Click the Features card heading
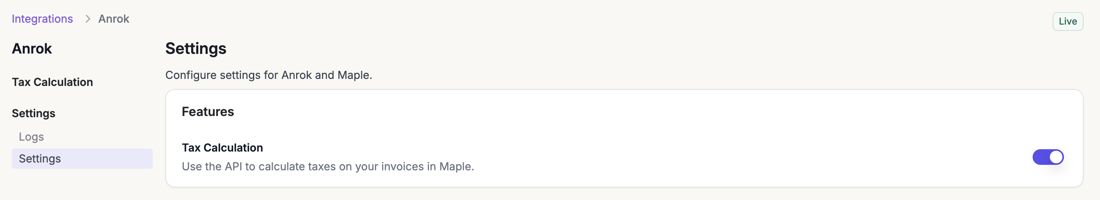This screenshot has width=1100, height=200. click(x=208, y=111)
